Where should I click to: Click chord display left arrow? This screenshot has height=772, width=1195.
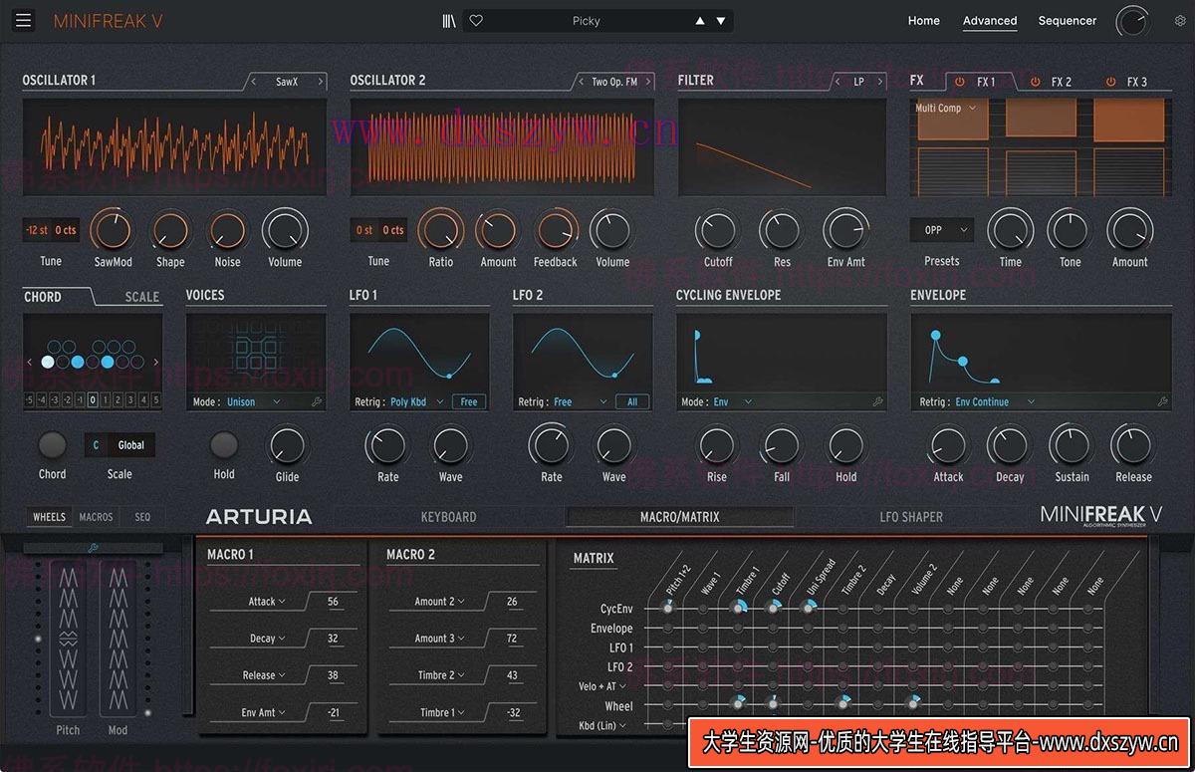pyautogui.click(x=29, y=363)
